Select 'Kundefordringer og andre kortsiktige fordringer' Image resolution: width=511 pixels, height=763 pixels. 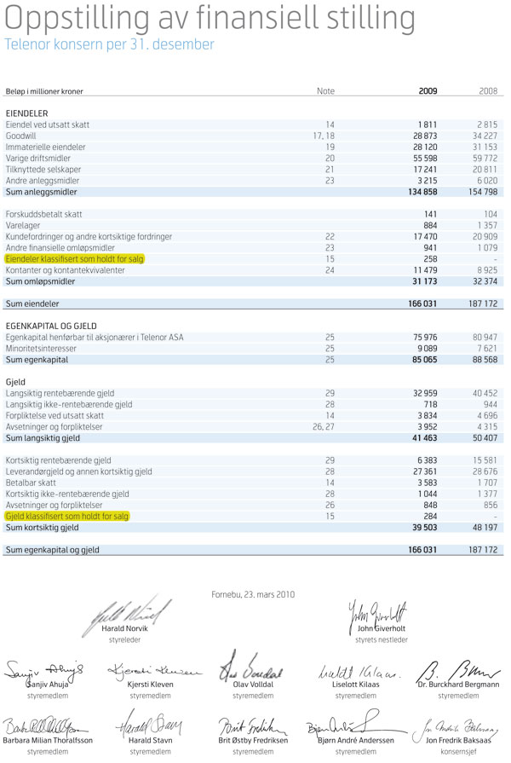(89, 236)
